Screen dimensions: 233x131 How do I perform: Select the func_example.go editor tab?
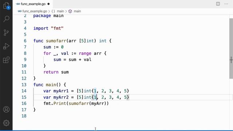(x=33, y=4)
